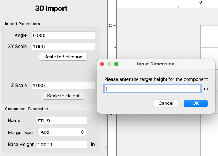
Task: Edit the Name field containing STL 9
Action: tap(62, 121)
